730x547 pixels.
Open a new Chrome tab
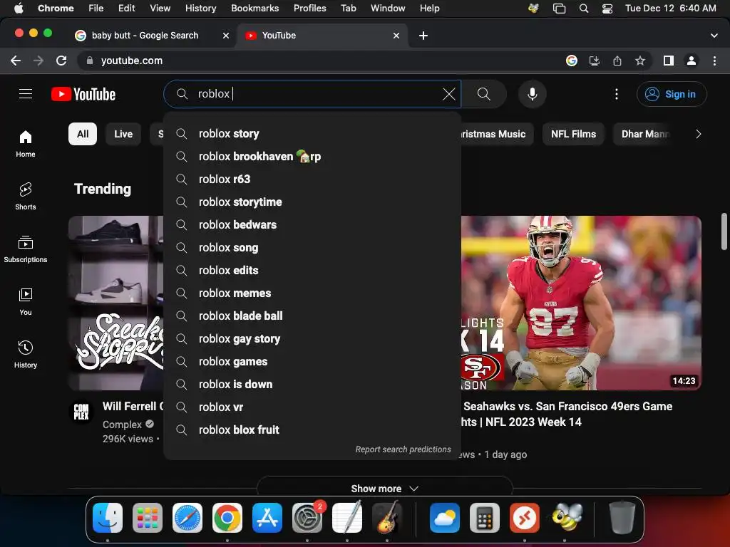[423, 36]
